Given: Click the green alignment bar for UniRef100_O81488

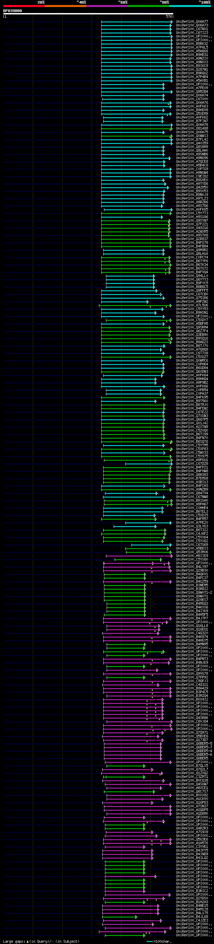Looking at the screenshot, I should [136, 129].
